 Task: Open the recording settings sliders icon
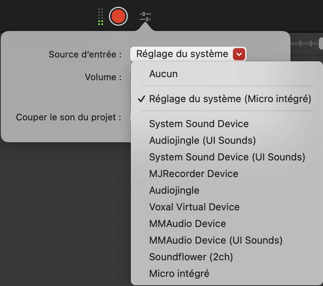145,17
